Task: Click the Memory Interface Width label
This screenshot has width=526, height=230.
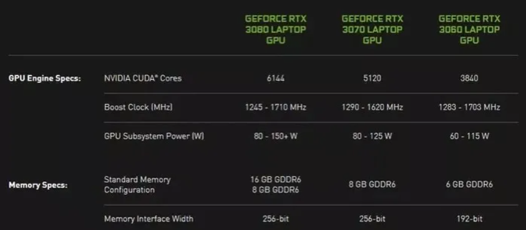Action: [149, 219]
